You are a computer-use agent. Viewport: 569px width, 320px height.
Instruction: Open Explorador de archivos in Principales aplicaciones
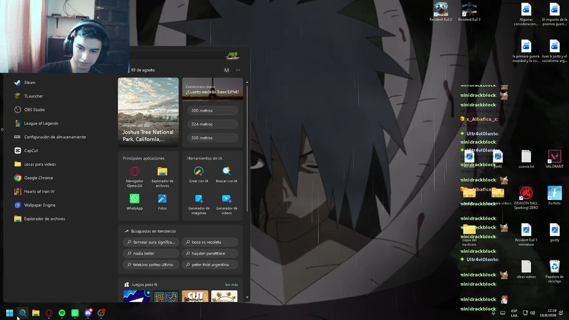[x=162, y=177]
